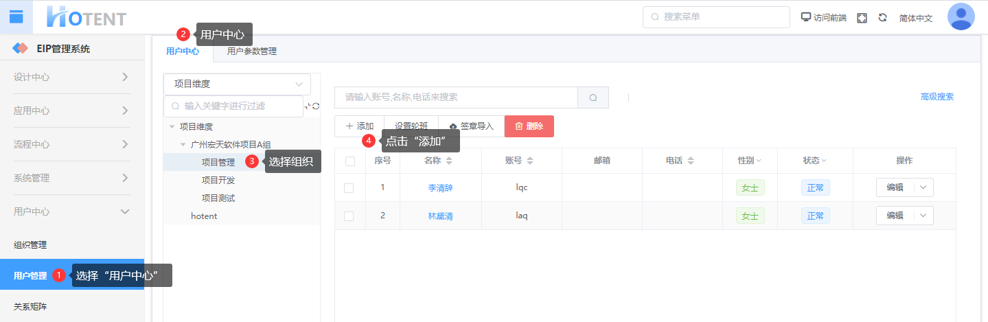Screen dimensions: 988x322
Task: Click the fullscreen toggle icon
Action: (x=862, y=18)
